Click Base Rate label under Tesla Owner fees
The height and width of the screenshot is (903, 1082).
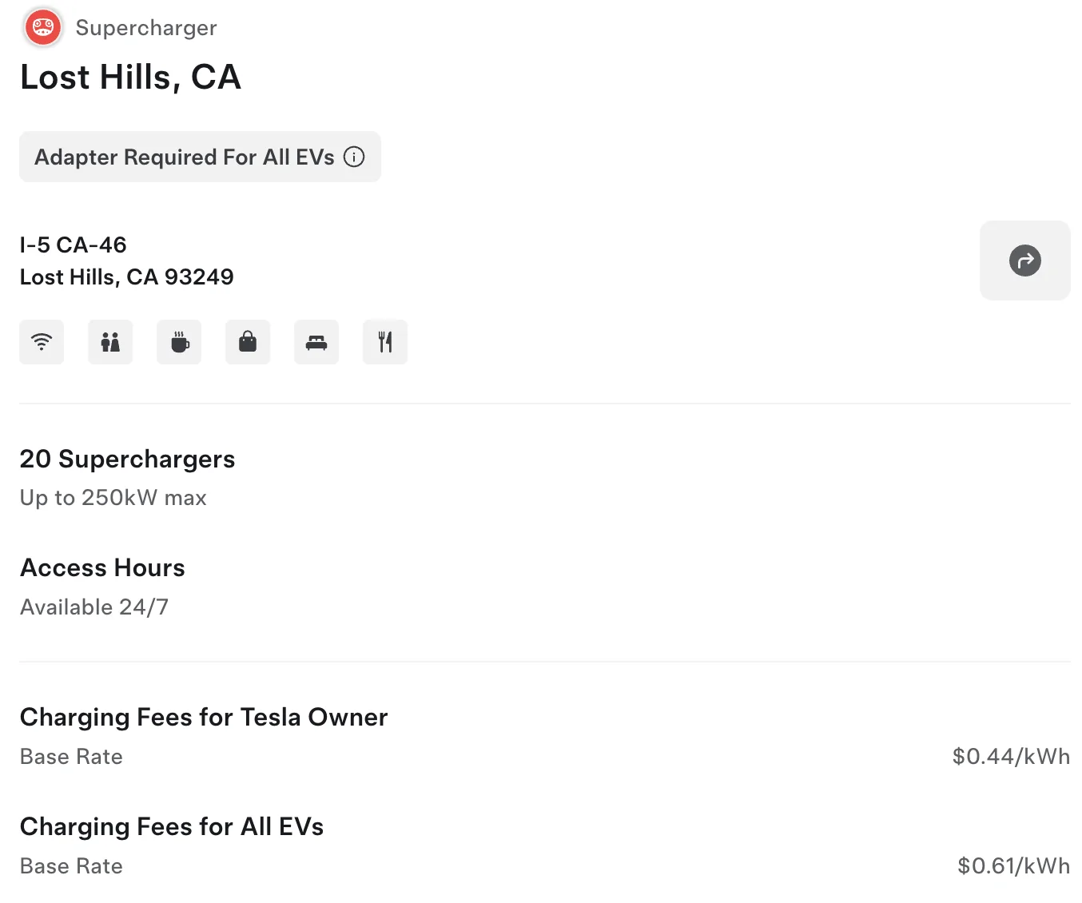[71, 757]
